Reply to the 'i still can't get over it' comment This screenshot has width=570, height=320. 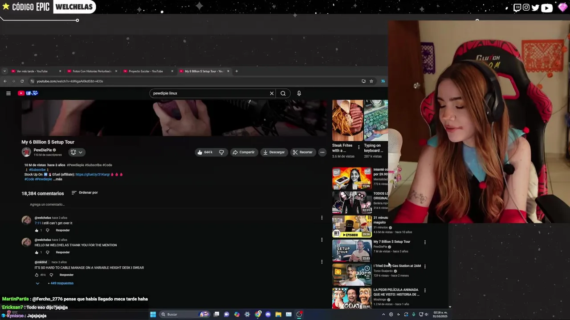click(63, 230)
